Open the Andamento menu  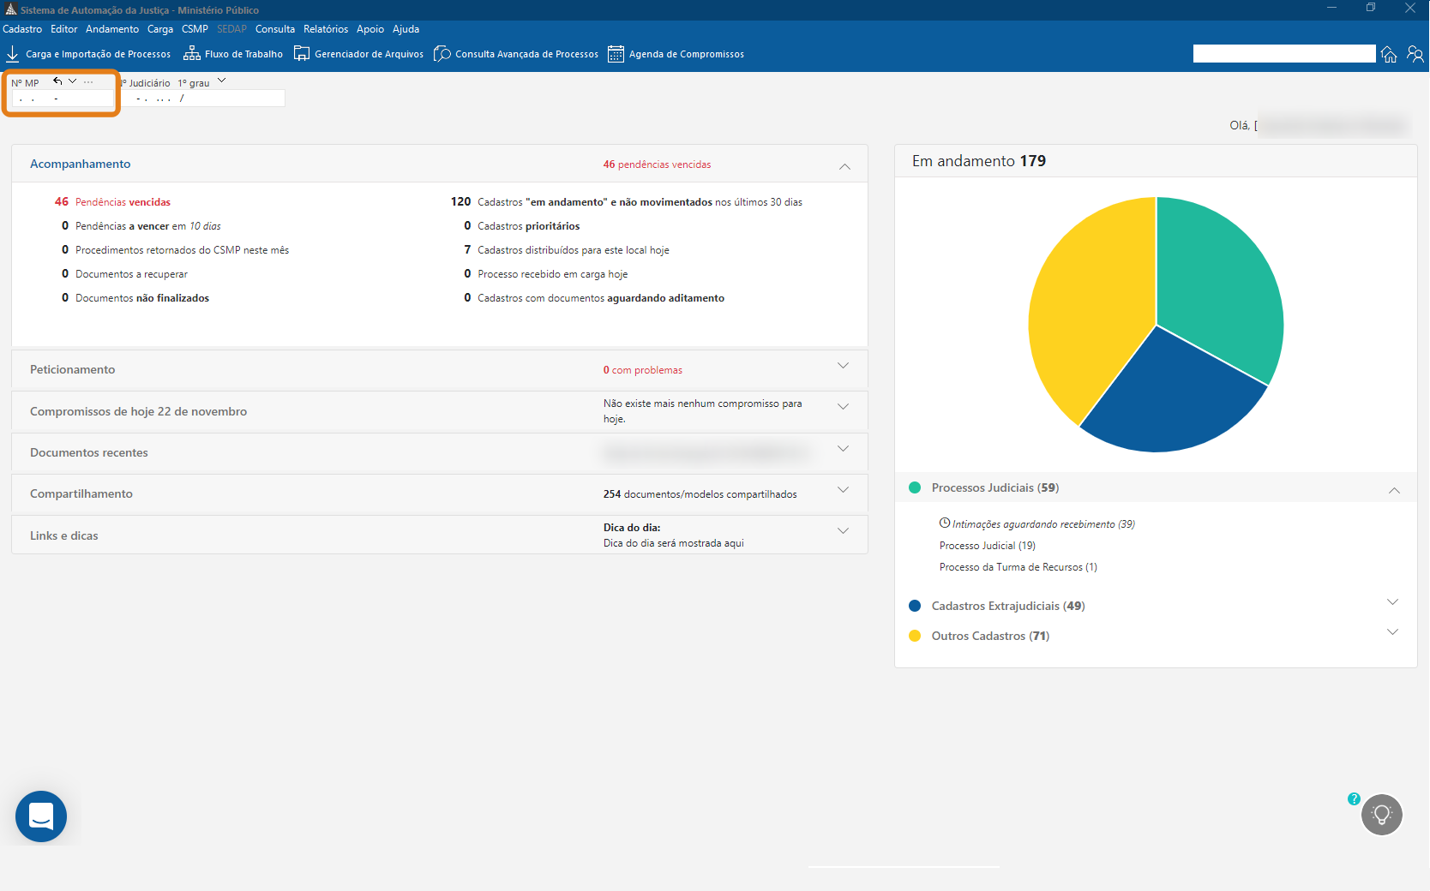112,29
